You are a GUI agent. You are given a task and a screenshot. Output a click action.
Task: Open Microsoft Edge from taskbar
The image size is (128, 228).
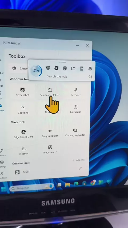point(76,184)
